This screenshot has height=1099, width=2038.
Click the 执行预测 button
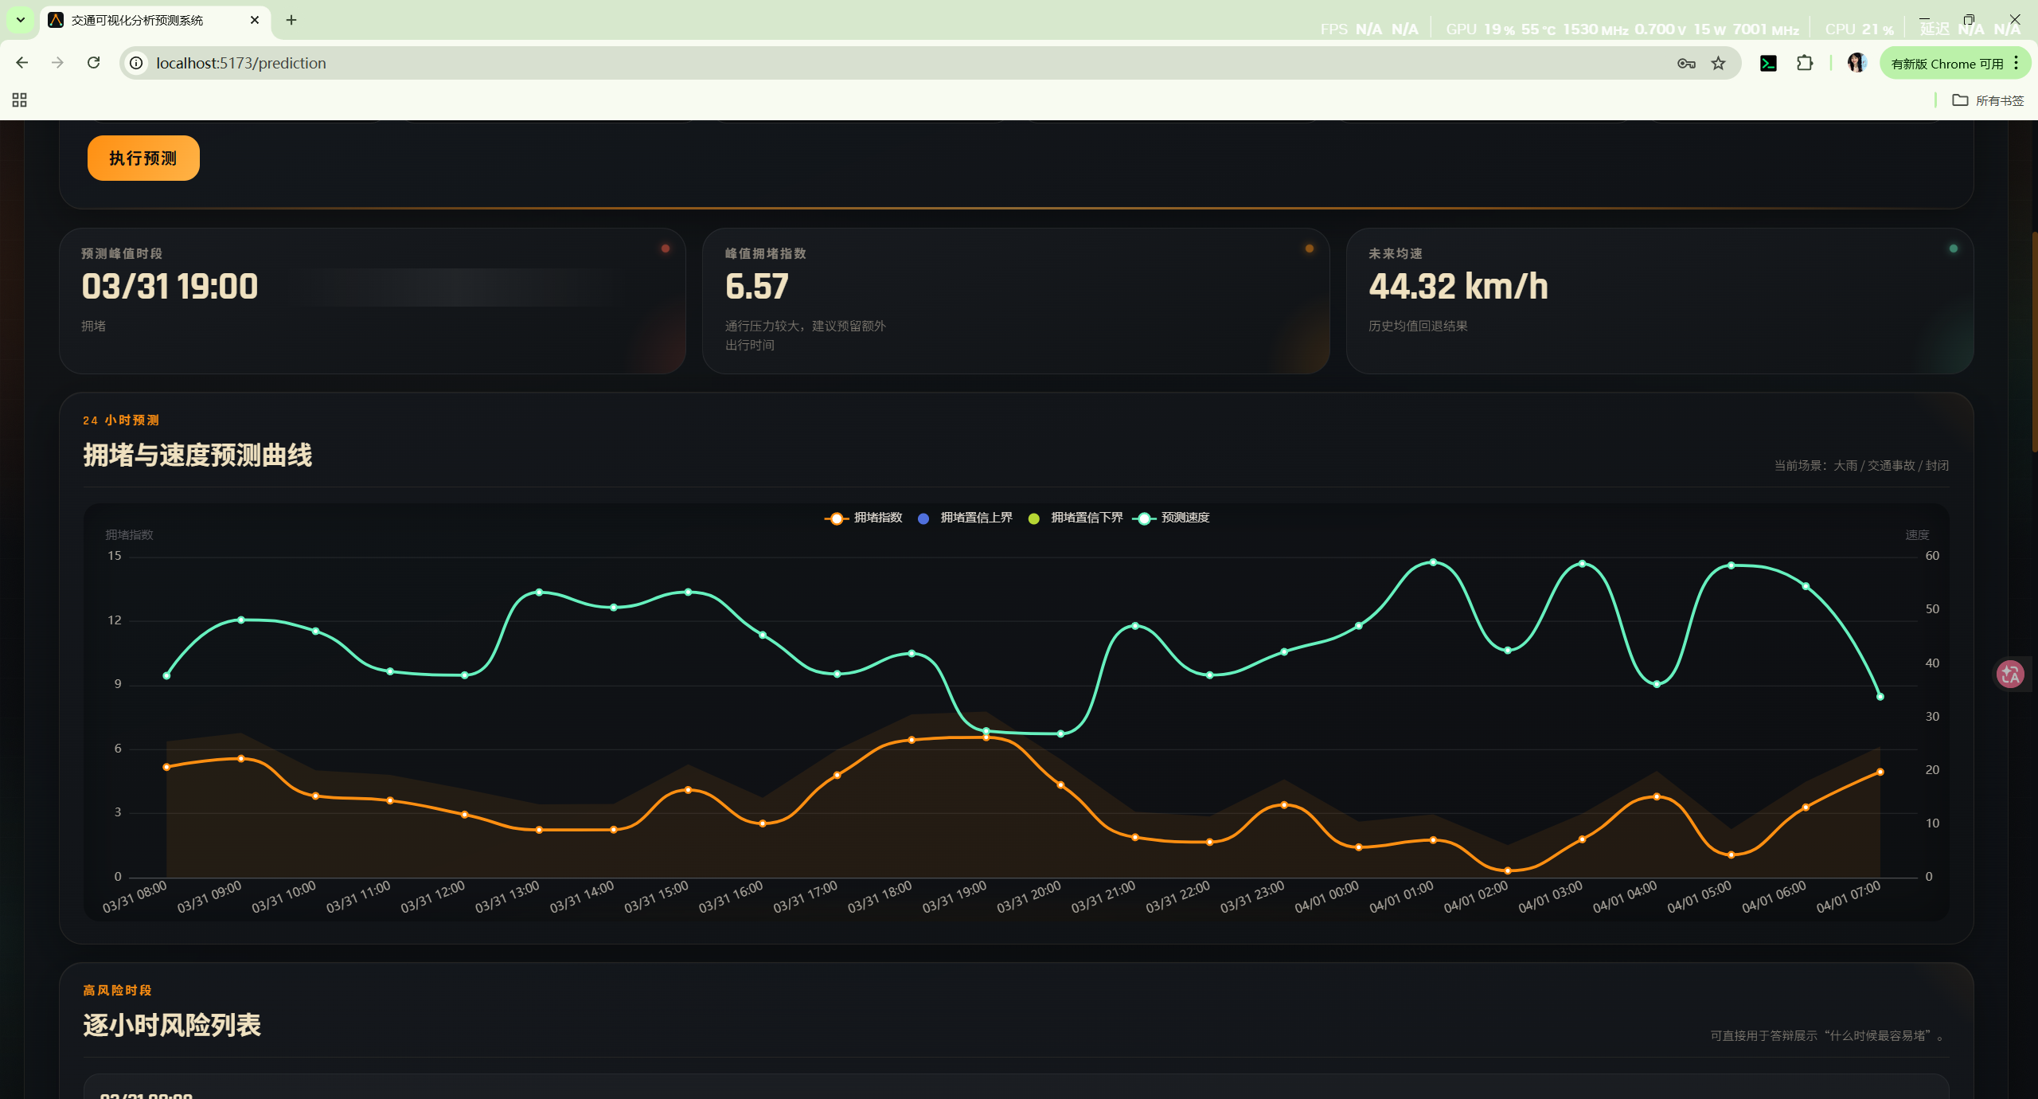(143, 158)
